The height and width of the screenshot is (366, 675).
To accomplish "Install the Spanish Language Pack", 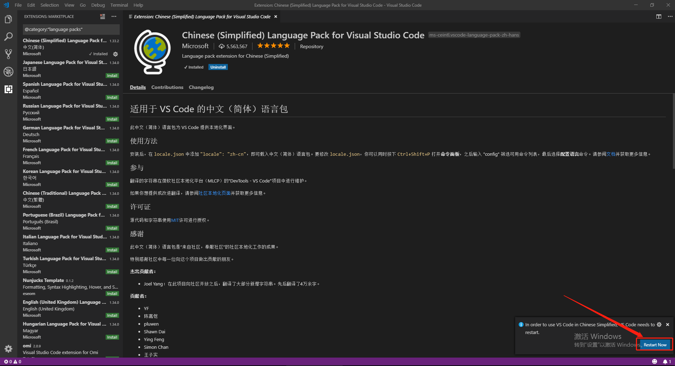I will 112,98.
